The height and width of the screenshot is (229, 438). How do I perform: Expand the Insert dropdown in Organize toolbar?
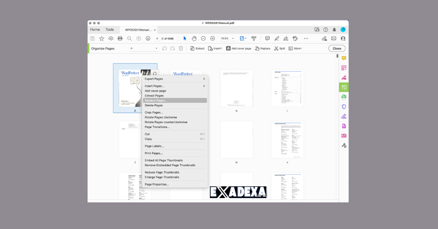point(215,48)
